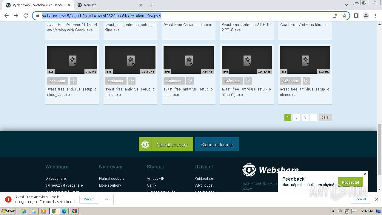Click Napsat to! feedback button
This screenshot has width=382, height=215.
click(x=350, y=182)
